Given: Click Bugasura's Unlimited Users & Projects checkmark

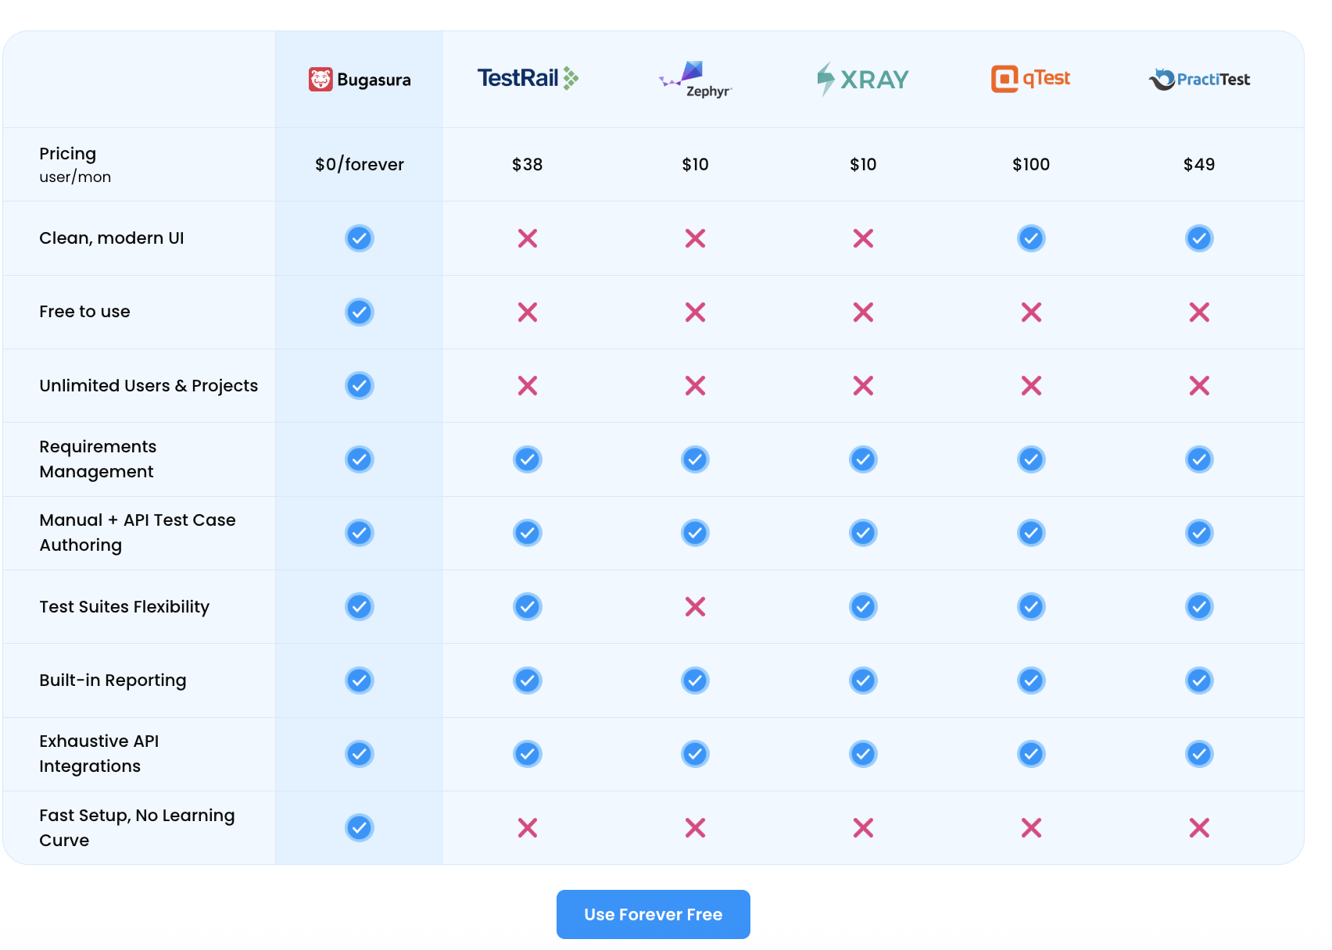Looking at the screenshot, I should pos(360,386).
